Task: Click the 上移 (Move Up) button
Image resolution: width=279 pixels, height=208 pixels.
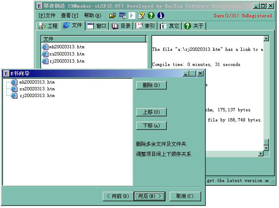Action: click(151, 112)
